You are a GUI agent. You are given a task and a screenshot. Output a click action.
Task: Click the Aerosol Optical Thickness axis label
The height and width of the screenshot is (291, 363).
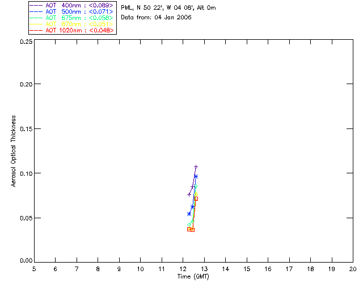14,151
